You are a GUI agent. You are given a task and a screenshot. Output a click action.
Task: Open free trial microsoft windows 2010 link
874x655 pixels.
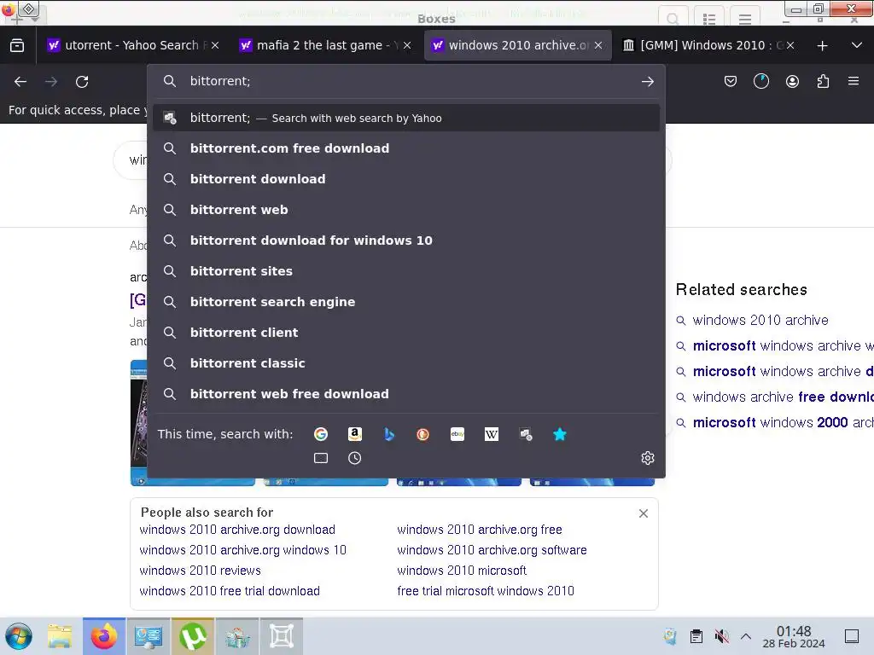click(x=486, y=591)
